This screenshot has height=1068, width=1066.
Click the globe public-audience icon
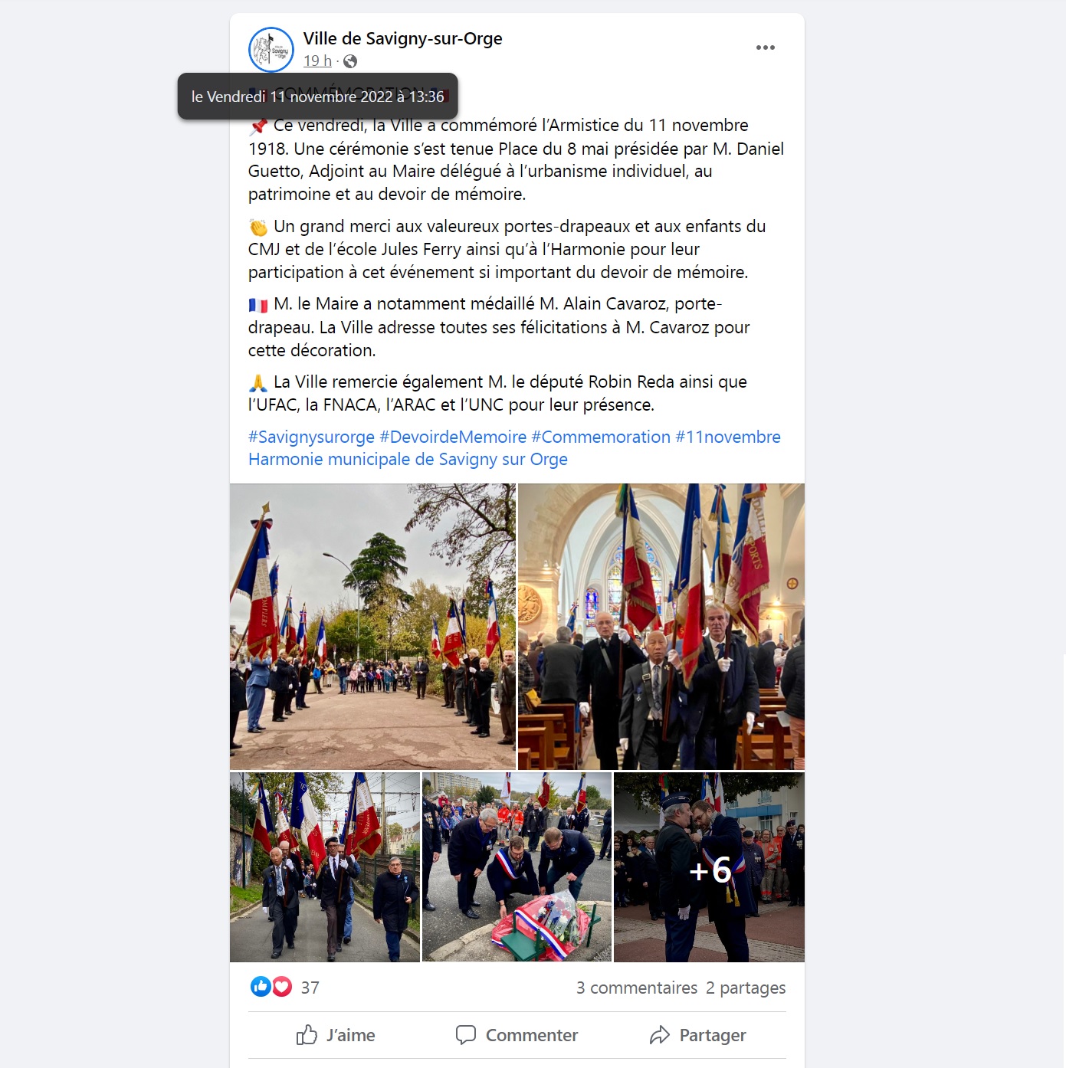(350, 61)
